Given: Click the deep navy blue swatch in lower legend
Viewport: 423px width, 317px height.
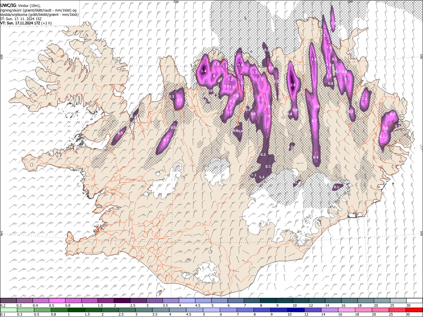Looking at the screenshot, I should 296,310.
